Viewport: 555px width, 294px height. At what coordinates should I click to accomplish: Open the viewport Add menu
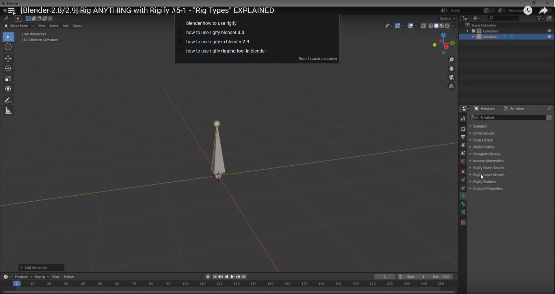point(66,26)
